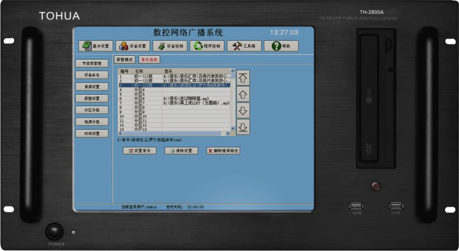Image resolution: width=459 pixels, height=251 pixels.
Task: Click the right arrow of the list's horizontal scrollbar
Action: tap(228, 134)
